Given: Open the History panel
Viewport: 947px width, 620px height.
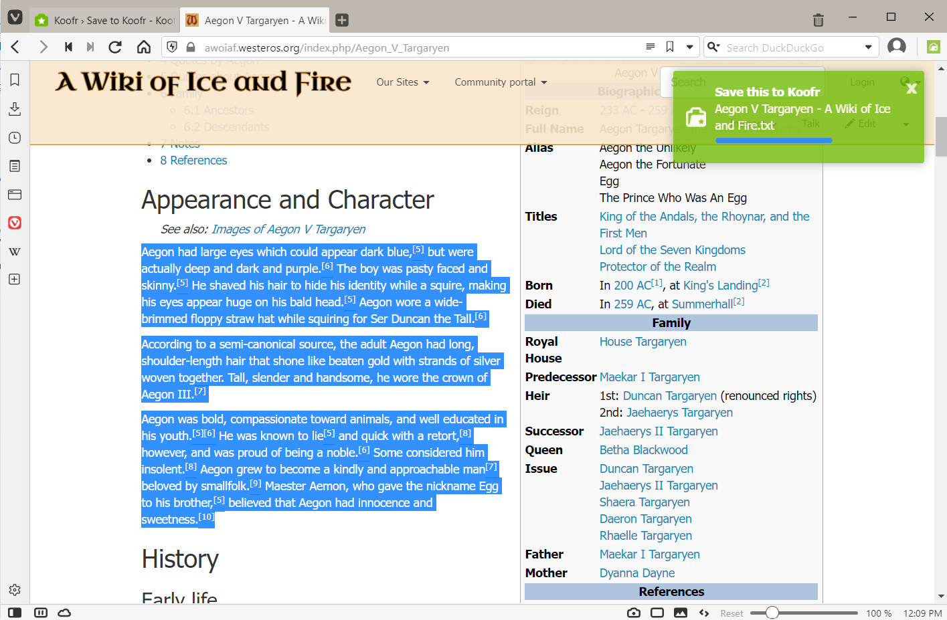Looking at the screenshot, I should click(15, 138).
